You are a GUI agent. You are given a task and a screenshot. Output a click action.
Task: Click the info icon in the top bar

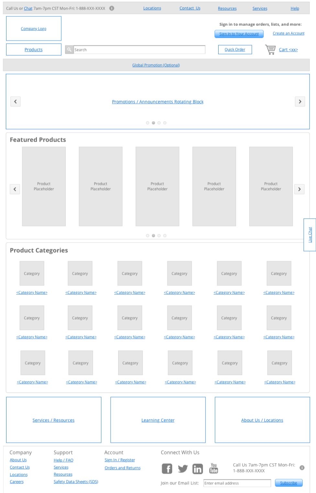click(x=112, y=8)
